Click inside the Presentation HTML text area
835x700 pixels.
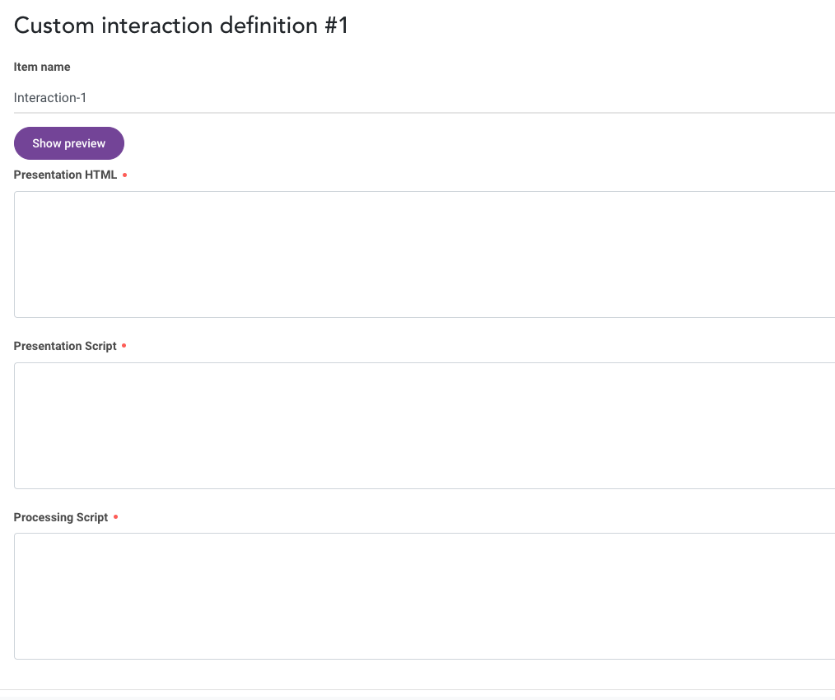point(424,254)
